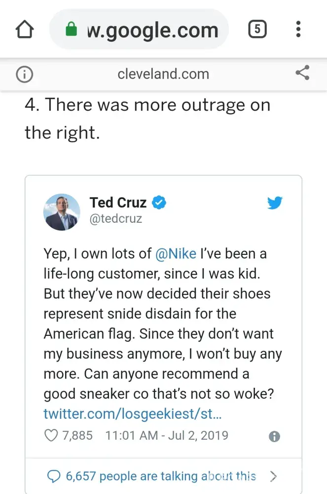Open '6,657 people are talking about this'
This screenshot has width=327, height=494.
(161, 476)
